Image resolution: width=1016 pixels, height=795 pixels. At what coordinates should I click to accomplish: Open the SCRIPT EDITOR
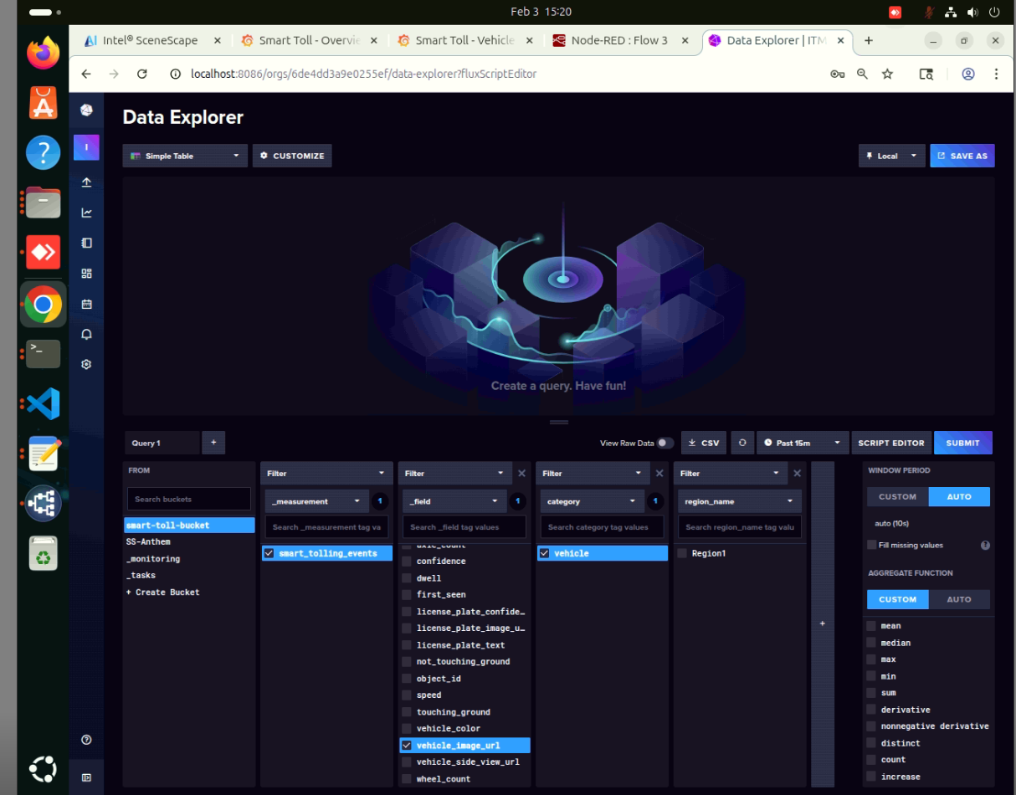point(891,443)
